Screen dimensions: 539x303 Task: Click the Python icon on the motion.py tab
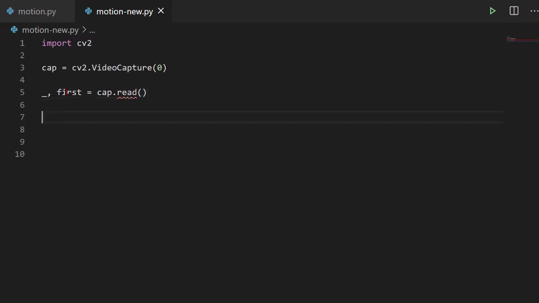10,11
